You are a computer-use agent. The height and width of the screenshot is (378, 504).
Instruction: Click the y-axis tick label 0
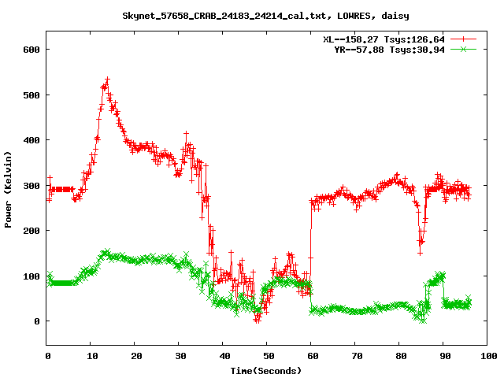tap(37, 321)
